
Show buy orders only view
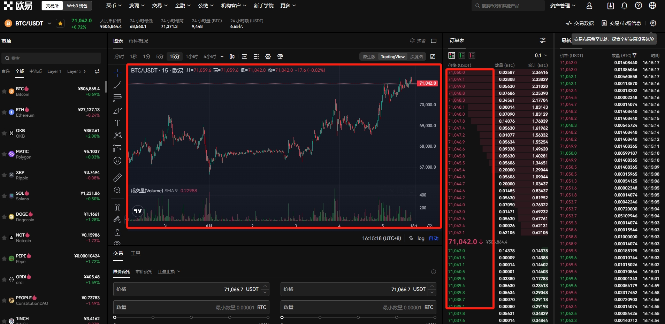click(462, 55)
